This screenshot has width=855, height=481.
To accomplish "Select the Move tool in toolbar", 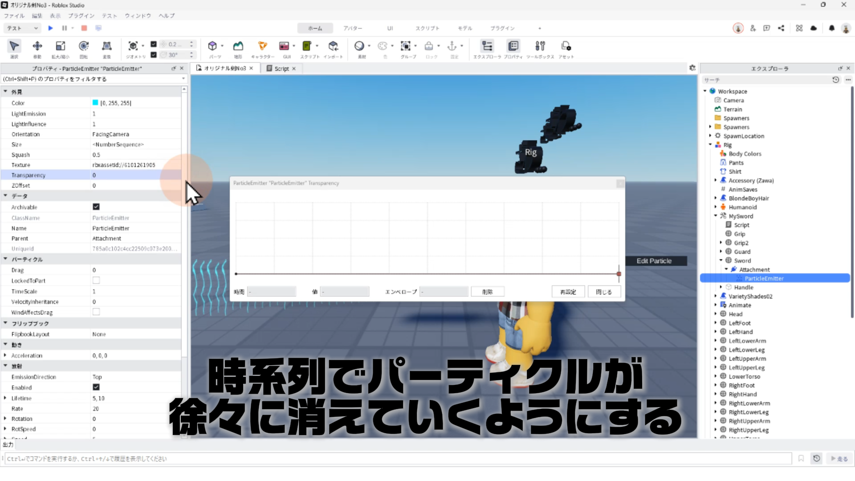I will coord(37,46).
